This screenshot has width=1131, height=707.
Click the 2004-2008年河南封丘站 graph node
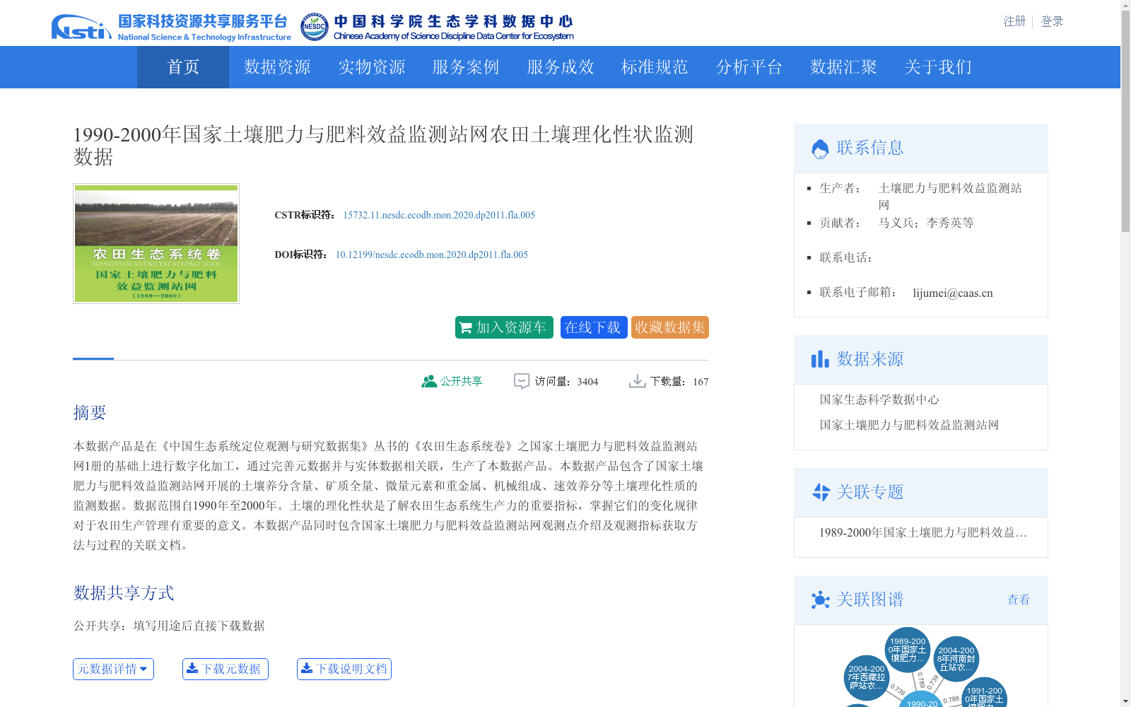coord(956,659)
